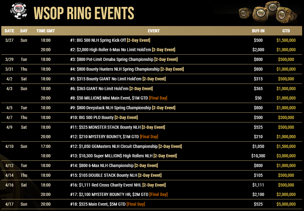Open event #2 High Roller 6-Max
This screenshot has height=211, width=304.
[x=122, y=50]
